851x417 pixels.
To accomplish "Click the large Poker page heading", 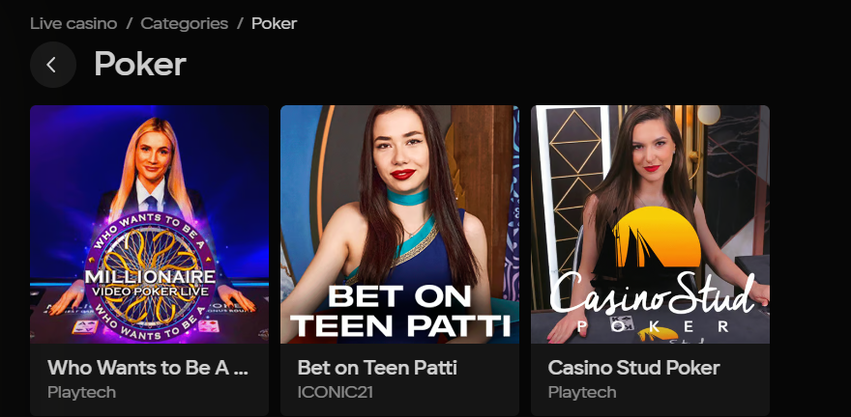I will pyautogui.click(x=140, y=65).
